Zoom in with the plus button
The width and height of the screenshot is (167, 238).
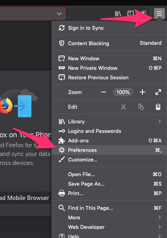point(142,92)
